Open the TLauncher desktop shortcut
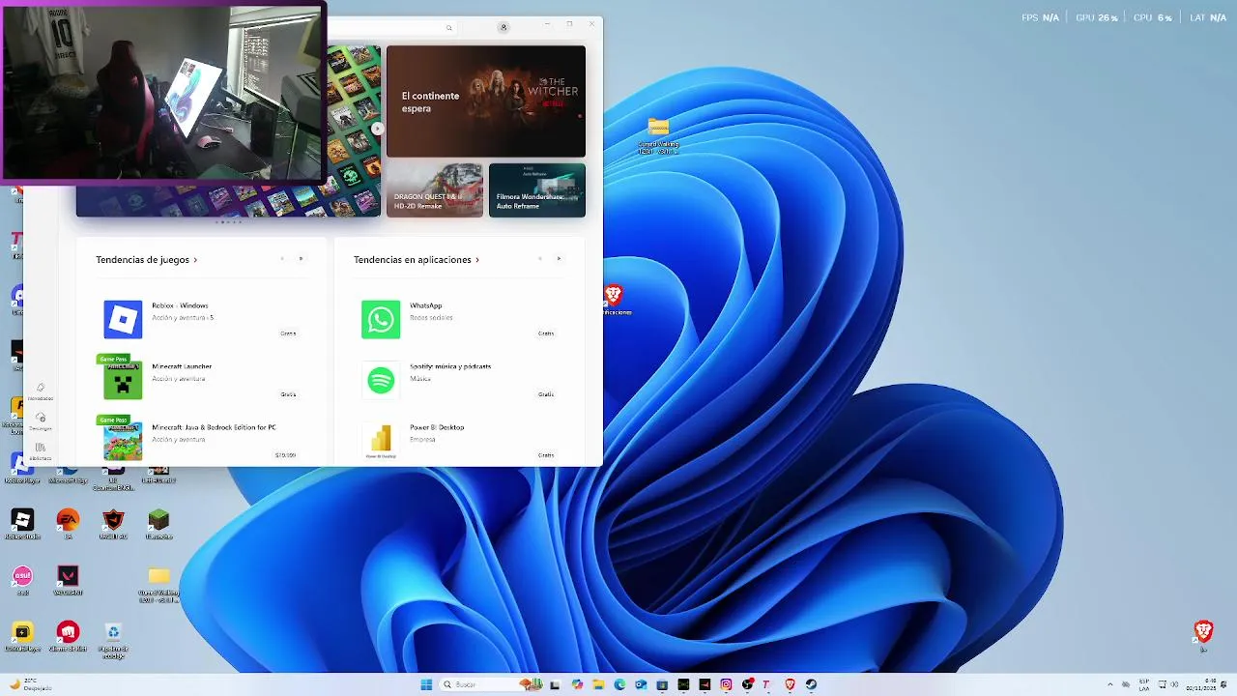The height and width of the screenshot is (696, 1237). coord(158,525)
